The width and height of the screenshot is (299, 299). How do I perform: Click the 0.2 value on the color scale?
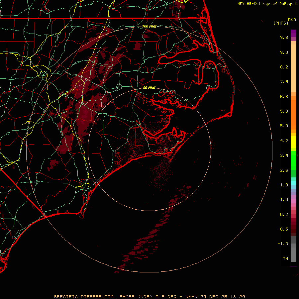pyautogui.click(x=284, y=215)
